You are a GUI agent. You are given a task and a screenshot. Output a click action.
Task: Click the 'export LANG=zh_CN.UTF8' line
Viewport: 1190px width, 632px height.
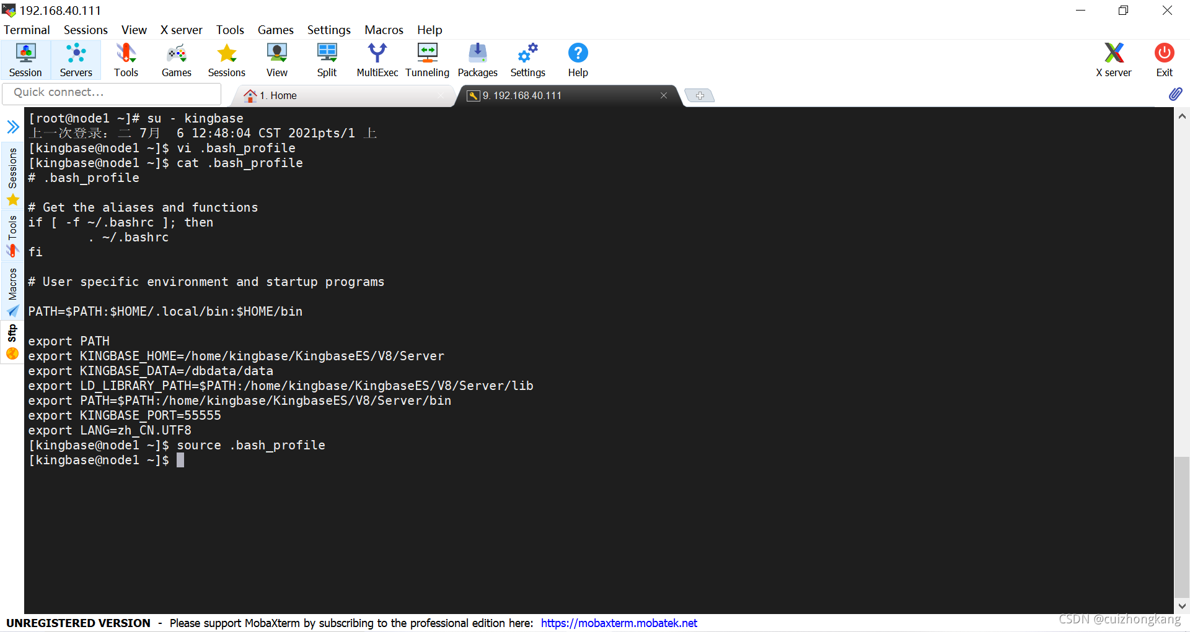click(x=110, y=430)
